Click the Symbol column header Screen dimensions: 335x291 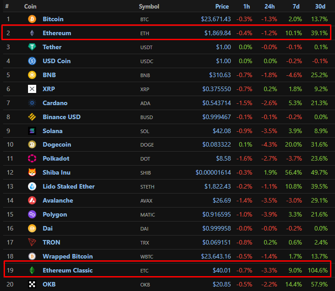149,7
